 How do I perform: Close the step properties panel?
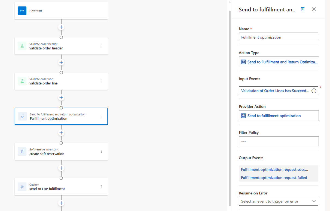pyautogui.click(x=314, y=9)
